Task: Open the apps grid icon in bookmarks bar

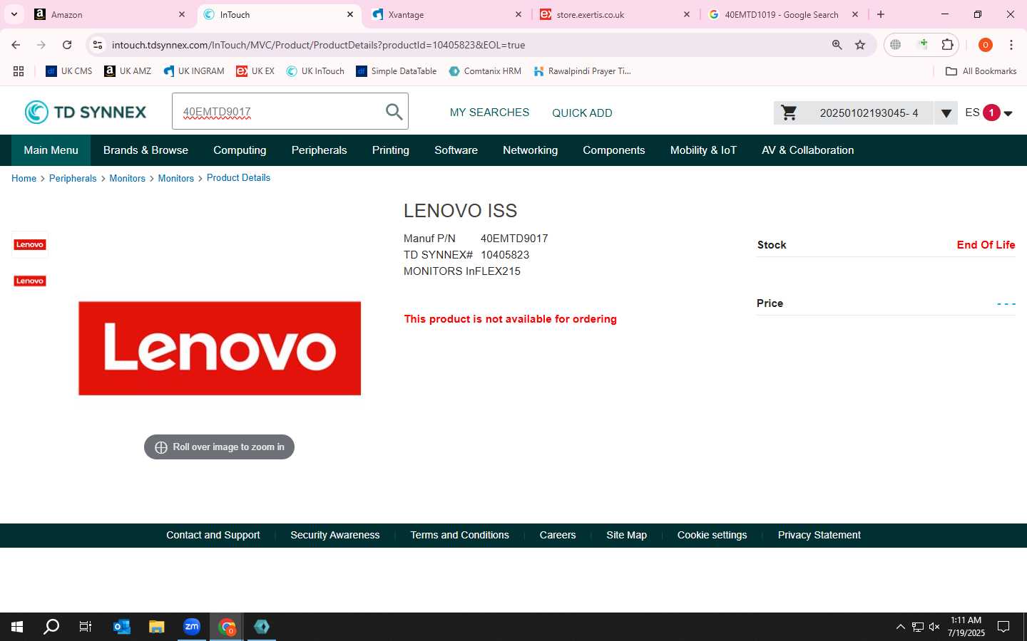Action: [x=19, y=71]
